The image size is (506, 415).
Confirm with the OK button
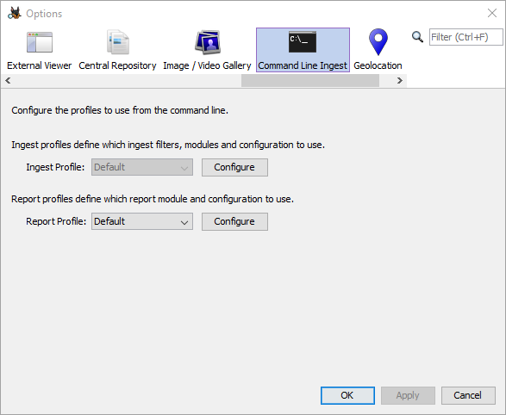347,395
